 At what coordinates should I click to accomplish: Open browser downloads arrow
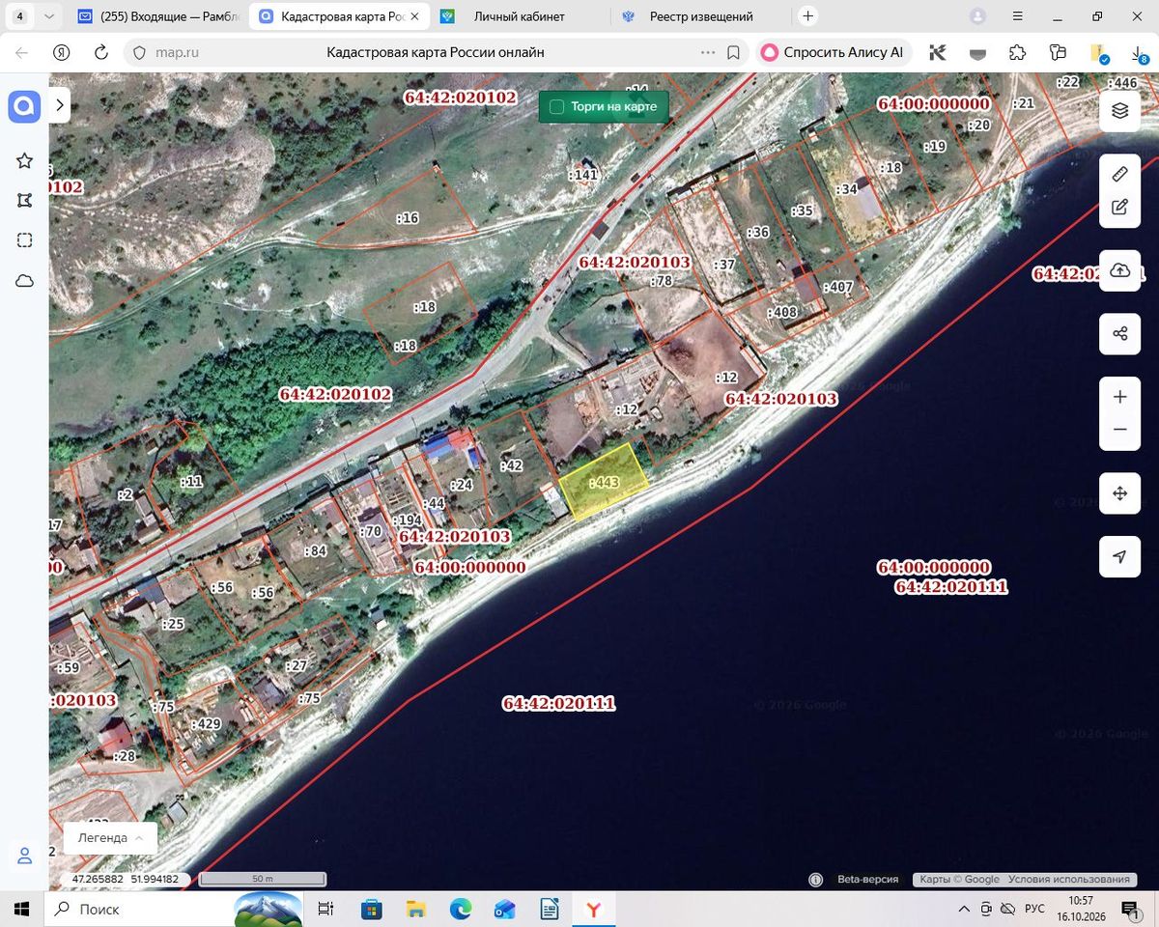pyautogui.click(x=1137, y=53)
